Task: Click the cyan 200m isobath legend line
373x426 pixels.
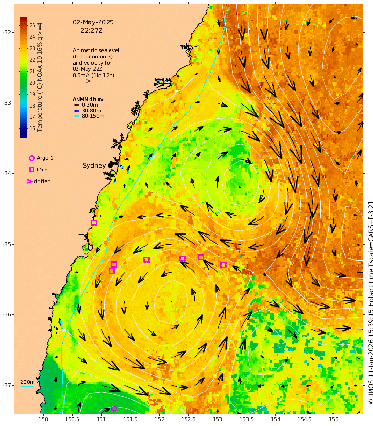Action: pyautogui.click(x=27, y=386)
